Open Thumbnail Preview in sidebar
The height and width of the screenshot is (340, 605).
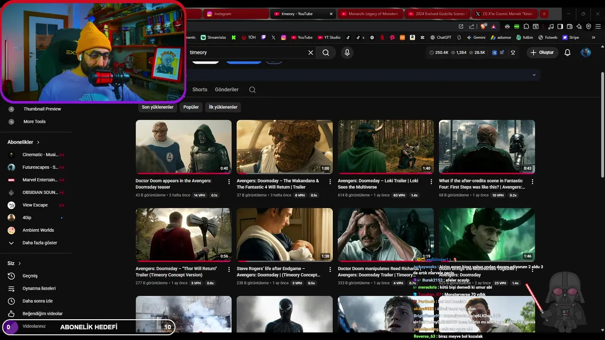coord(35,109)
